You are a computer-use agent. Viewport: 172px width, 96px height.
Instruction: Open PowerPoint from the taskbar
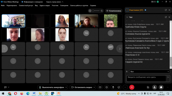pyautogui.click(x=59, y=94)
